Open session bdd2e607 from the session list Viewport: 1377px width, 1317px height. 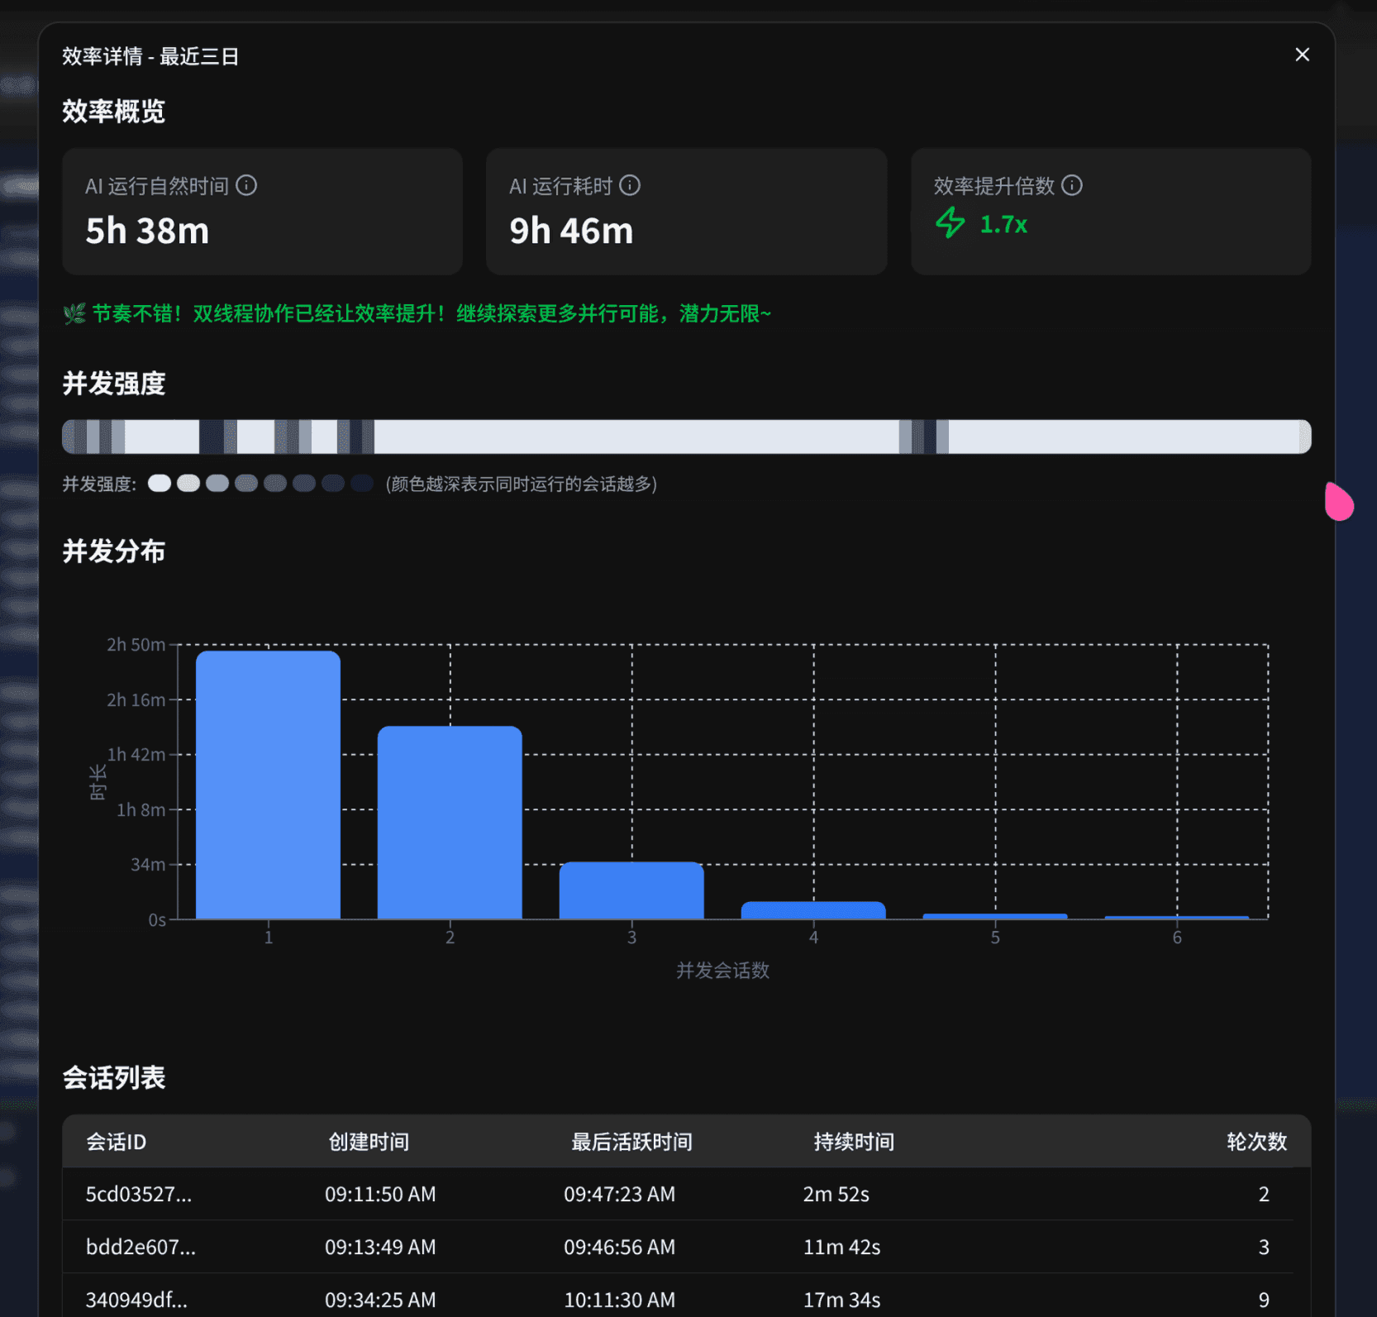(139, 1247)
